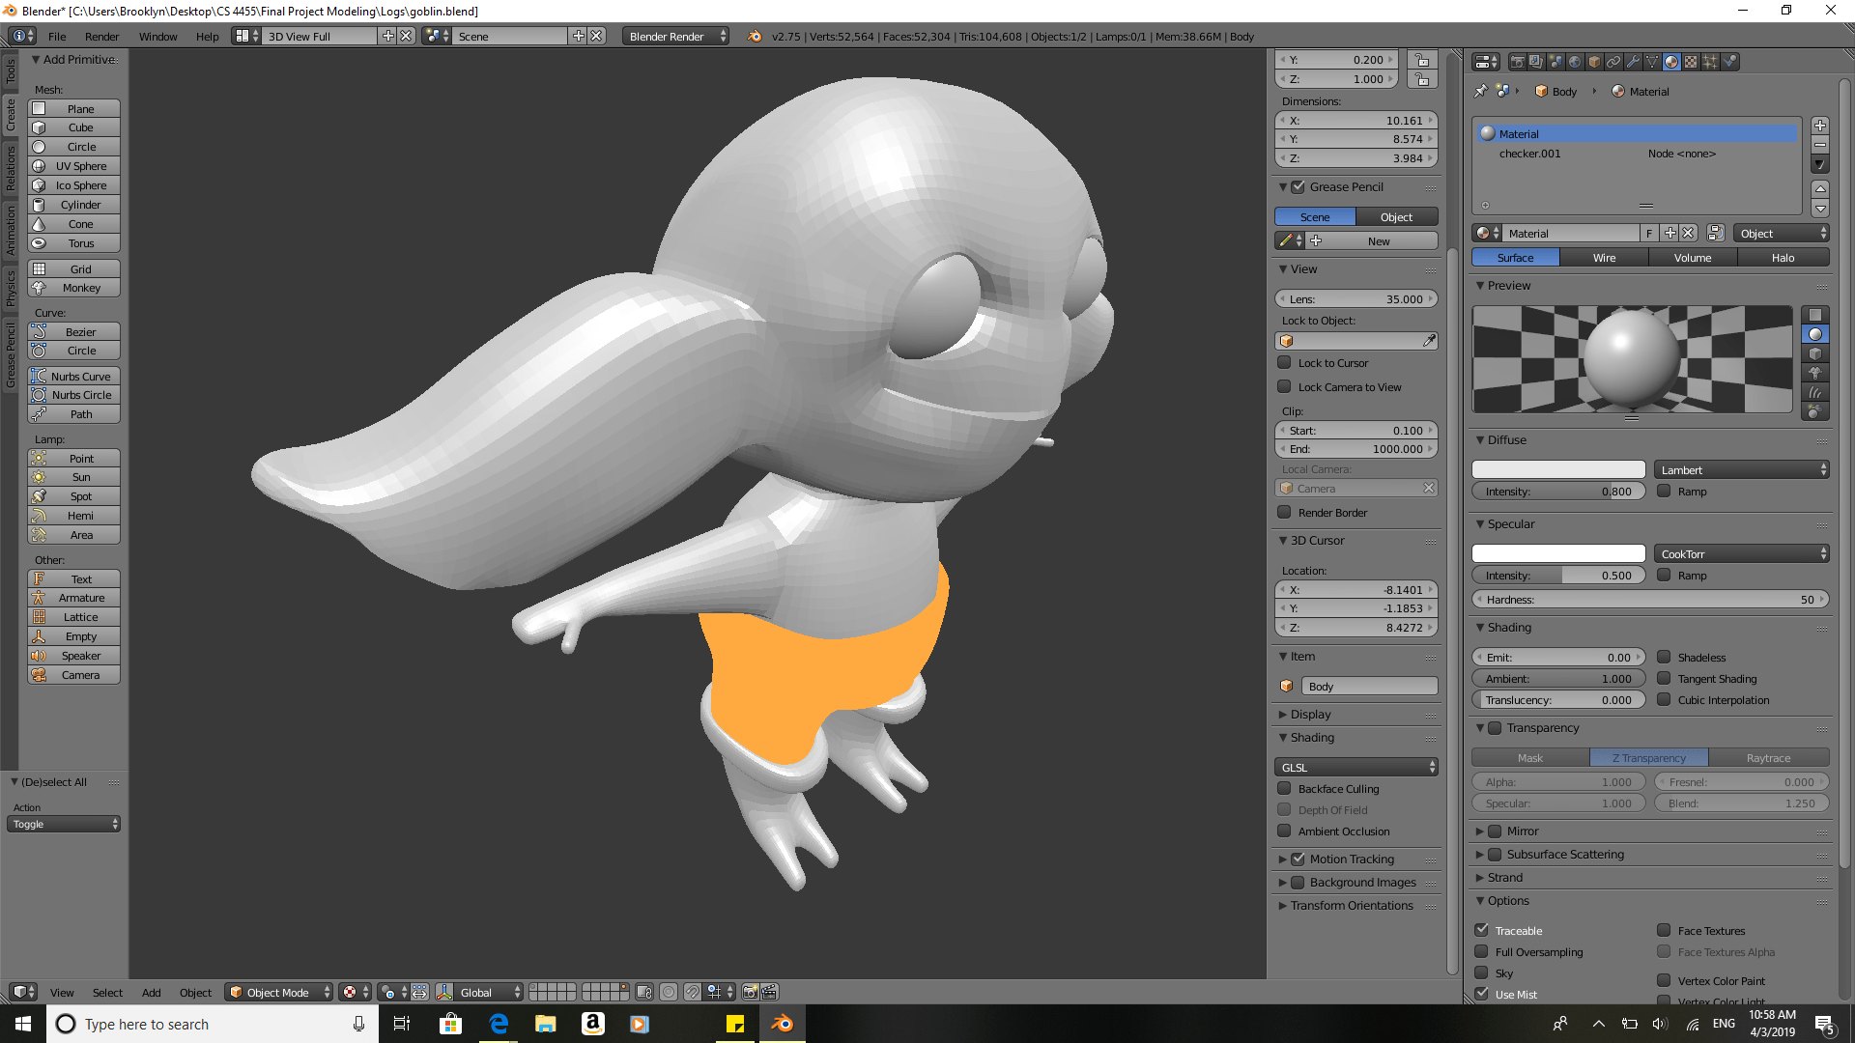Open the Select menu in 3D view header

click(x=107, y=993)
